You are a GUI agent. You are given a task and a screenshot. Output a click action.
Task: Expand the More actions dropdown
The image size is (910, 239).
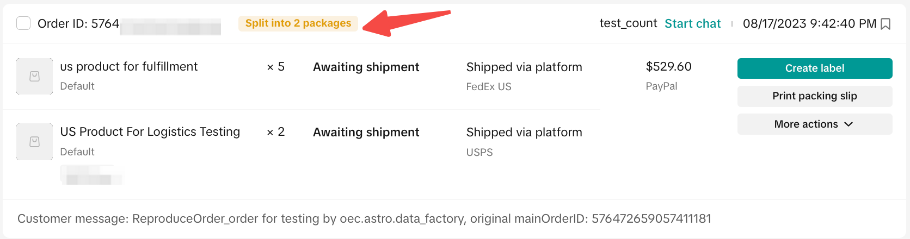[x=806, y=124]
